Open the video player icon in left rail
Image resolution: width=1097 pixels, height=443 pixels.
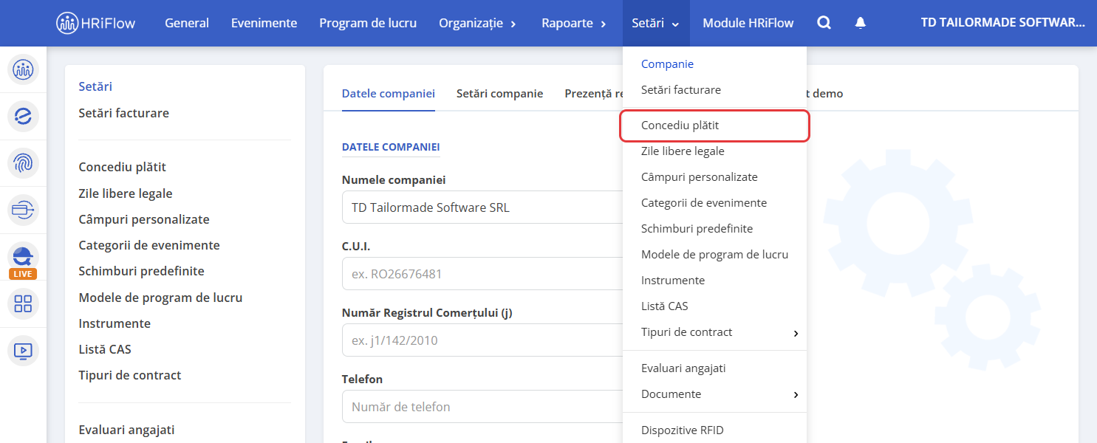click(23, 350)
